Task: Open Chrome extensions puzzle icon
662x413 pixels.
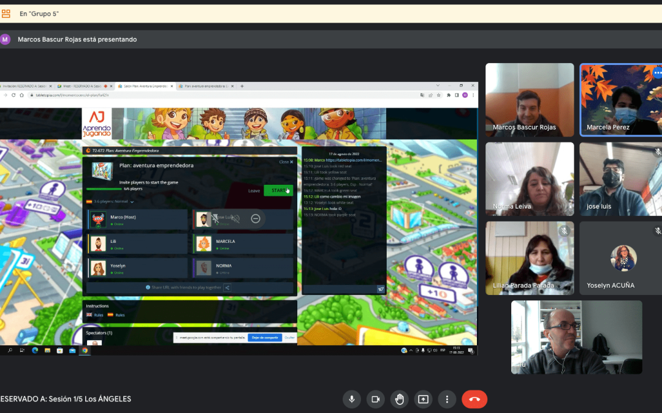Action: point(448,95)
